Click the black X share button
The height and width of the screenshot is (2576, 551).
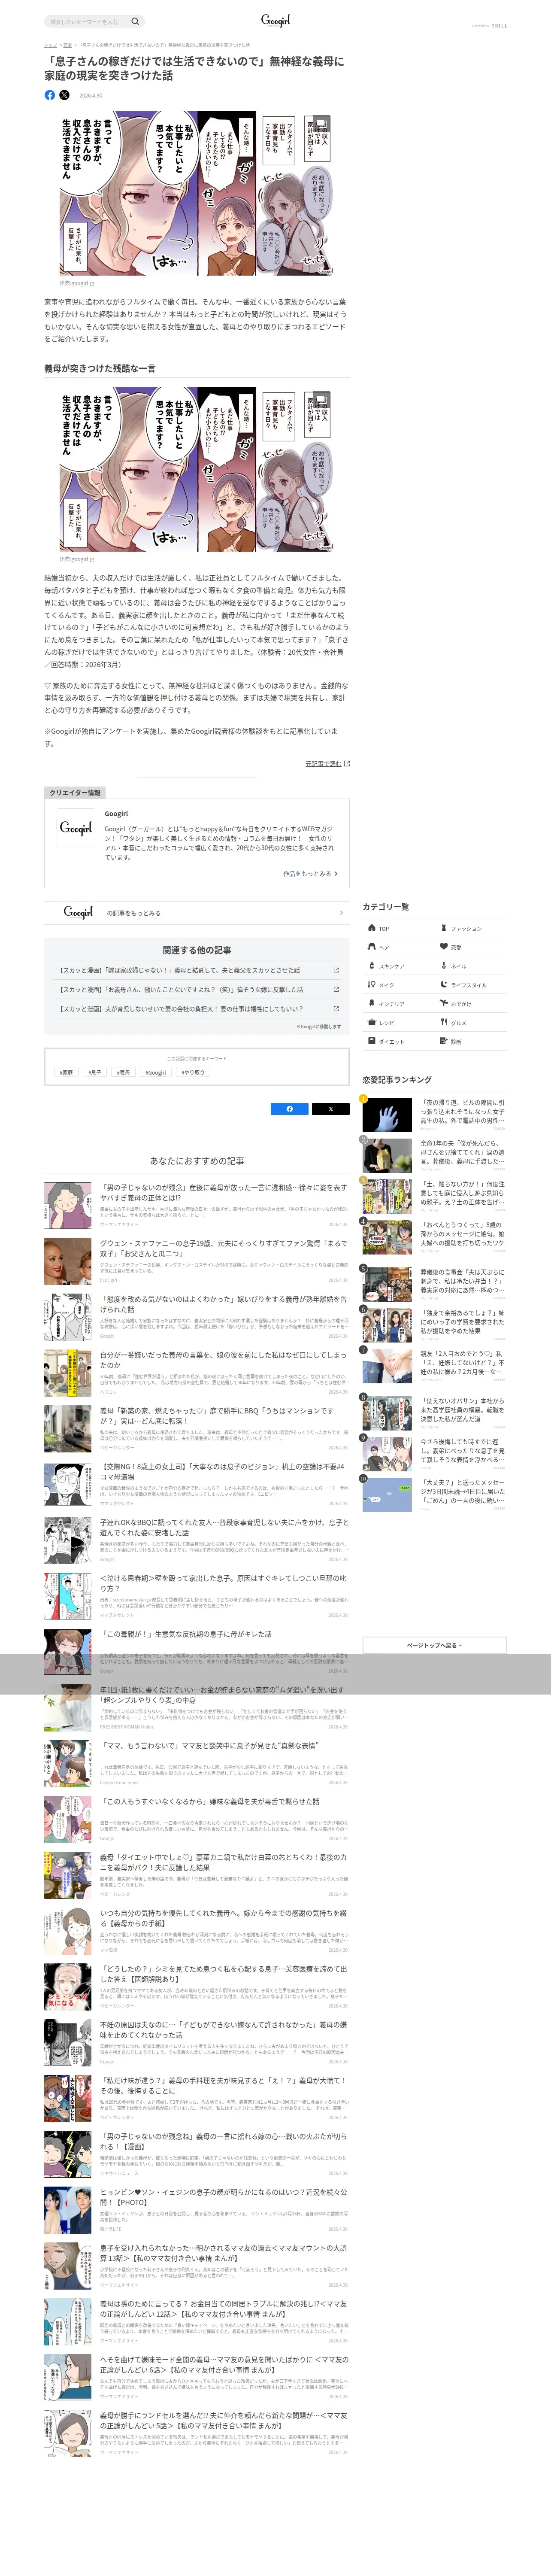(331, 1108)
